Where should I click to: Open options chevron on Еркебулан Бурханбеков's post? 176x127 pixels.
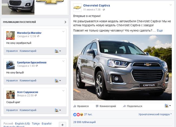pos(63,61)
